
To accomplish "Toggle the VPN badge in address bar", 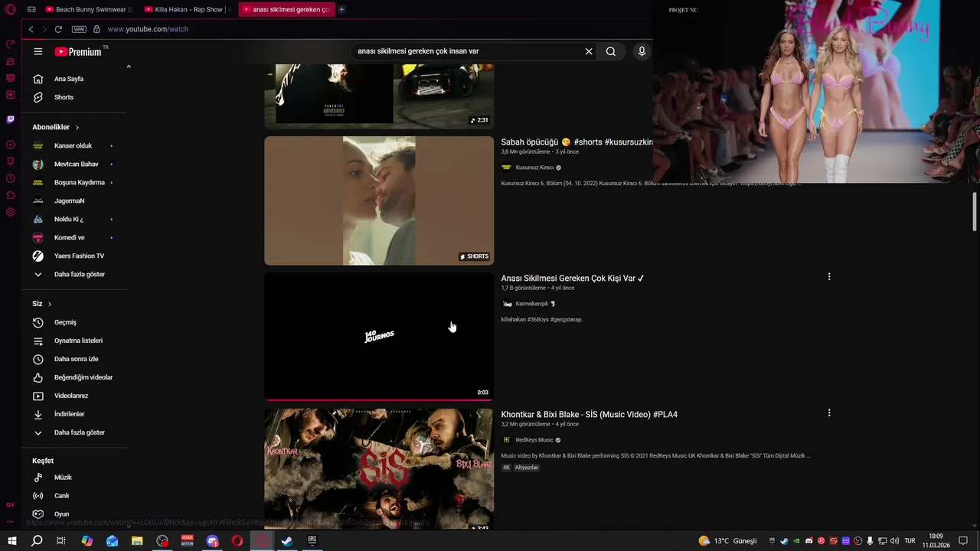I will [x=79, y=29].
